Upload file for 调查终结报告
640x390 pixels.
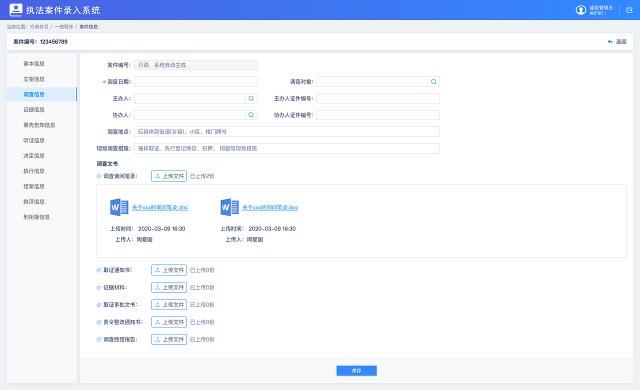[x=169, y=339]
